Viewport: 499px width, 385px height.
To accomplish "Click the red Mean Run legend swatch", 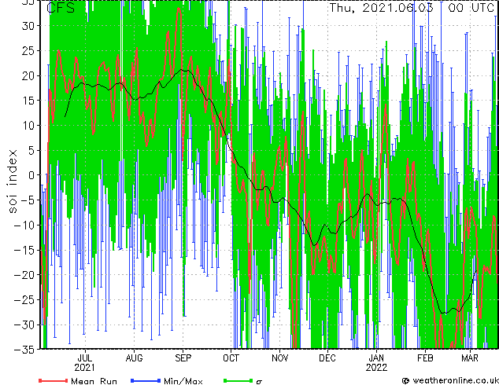I will coord(54,380).
